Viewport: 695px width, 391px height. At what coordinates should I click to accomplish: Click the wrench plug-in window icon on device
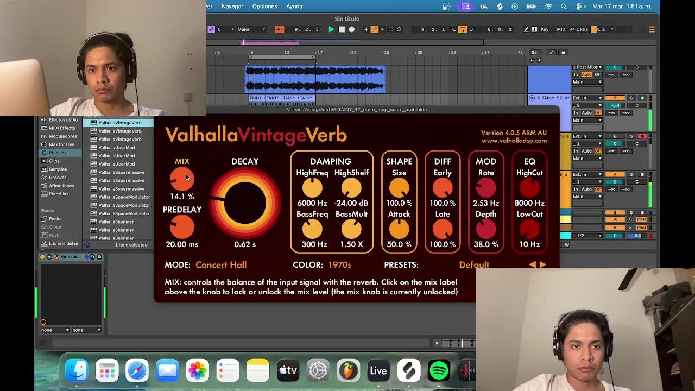click(55, 257)
